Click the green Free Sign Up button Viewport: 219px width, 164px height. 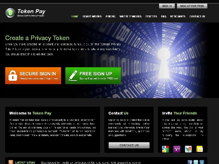(x=93, y=76)
